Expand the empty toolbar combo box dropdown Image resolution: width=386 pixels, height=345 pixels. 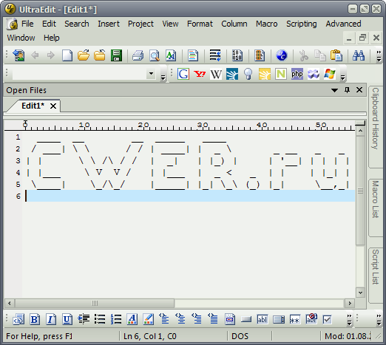pos(151,73)
